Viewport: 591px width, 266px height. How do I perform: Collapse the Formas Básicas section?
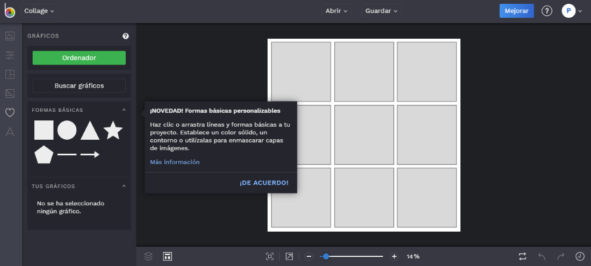[x=124, y=110]
